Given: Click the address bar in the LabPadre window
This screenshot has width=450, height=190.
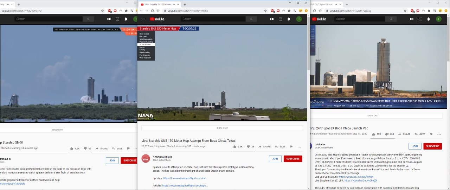Looking at the screenshot, I should coord(366,11).
